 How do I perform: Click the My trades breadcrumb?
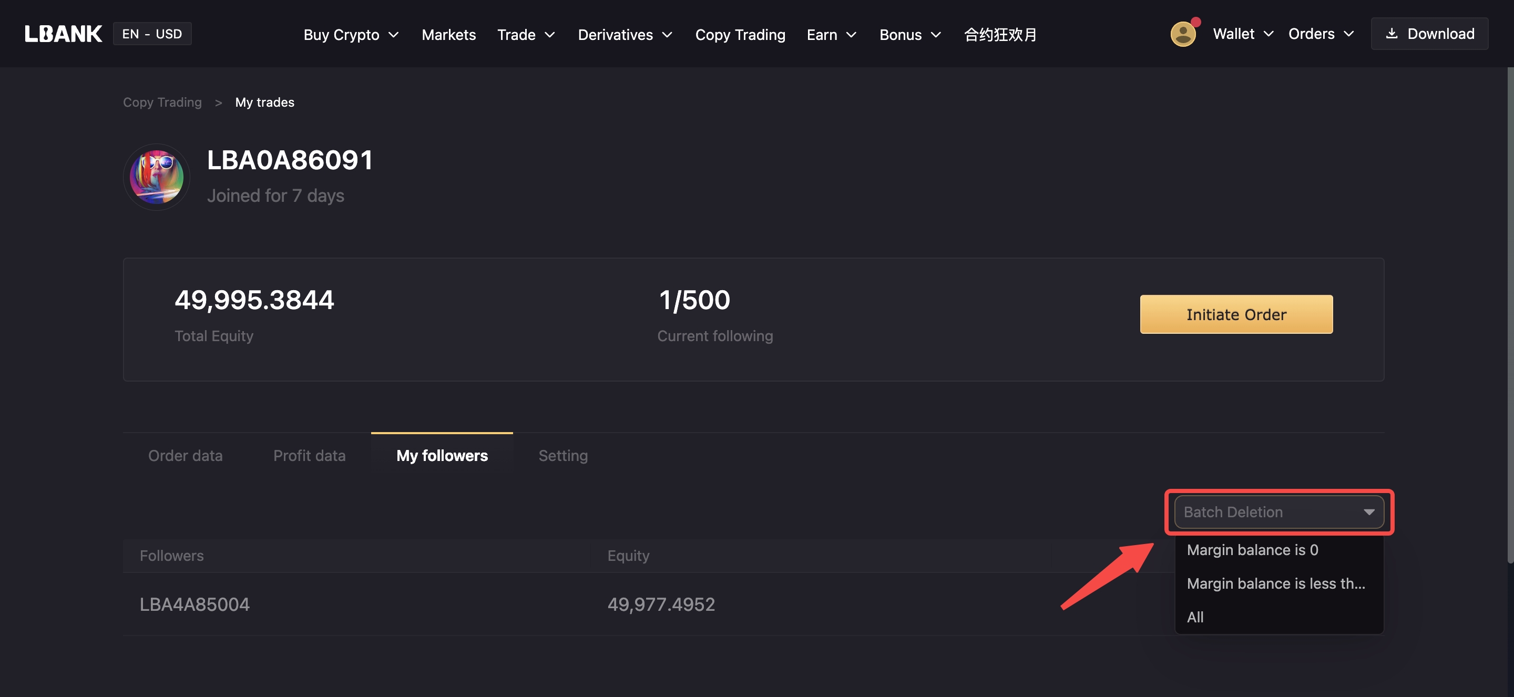pos(264,102)
